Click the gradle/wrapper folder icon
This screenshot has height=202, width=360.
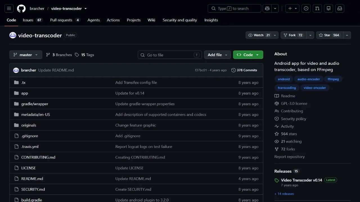[x=16, y=104]
